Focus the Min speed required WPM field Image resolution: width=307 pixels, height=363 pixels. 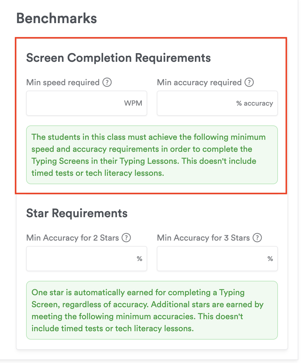(75, 103)
